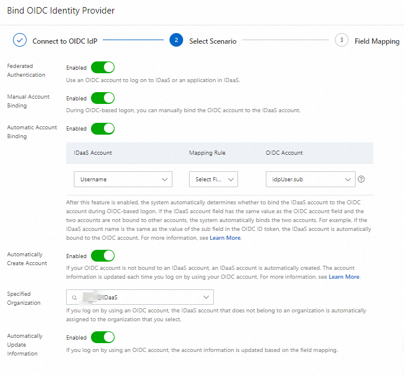Click 'Use an OIDC account to log on' description
Screen dimensions: 404x375
[x=153, y=80]
